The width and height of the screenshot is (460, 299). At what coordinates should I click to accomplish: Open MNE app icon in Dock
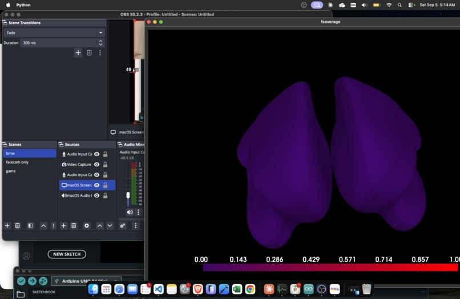coord(335,289)
